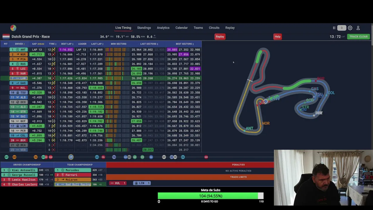Open the user profile icon

(x=358, y=28)
